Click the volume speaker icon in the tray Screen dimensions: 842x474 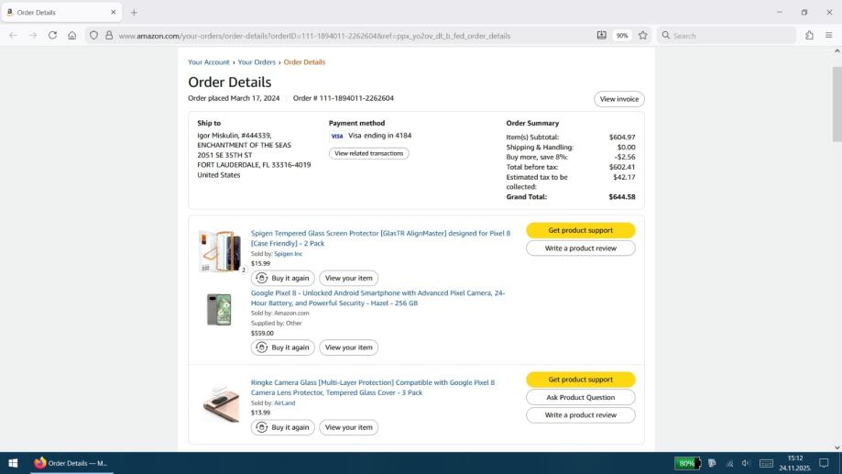pos(746,463)
